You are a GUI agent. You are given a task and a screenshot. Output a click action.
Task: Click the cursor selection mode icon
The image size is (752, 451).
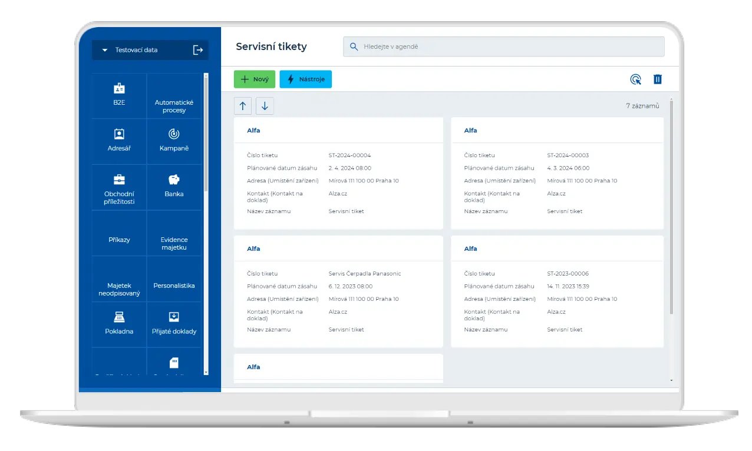coord(635,79)
